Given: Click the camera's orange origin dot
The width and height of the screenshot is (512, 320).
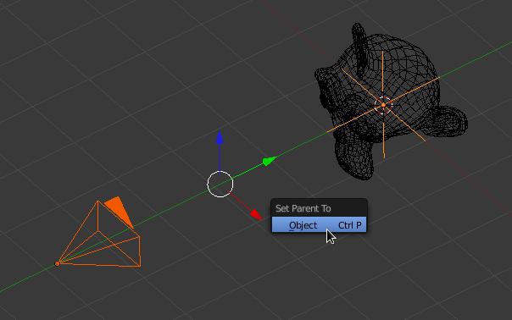Looking at the screenshot, I should point(57,263).
